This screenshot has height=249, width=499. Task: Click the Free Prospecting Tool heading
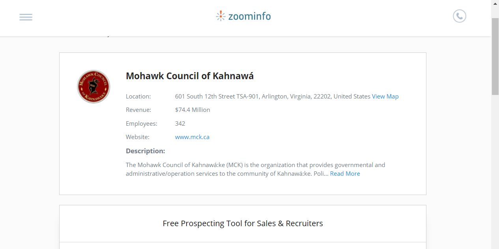coord(243,223)
